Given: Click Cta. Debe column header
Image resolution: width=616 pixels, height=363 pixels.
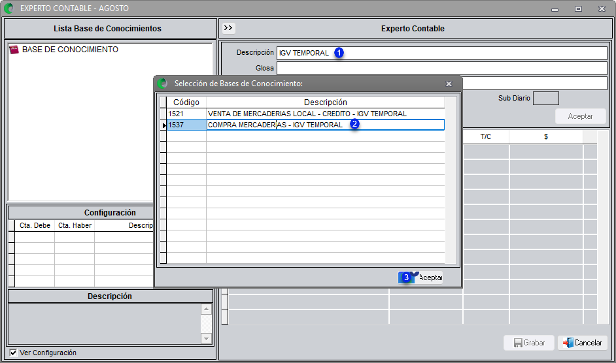Looking at the screenshot, I should [x=35, y=226].
